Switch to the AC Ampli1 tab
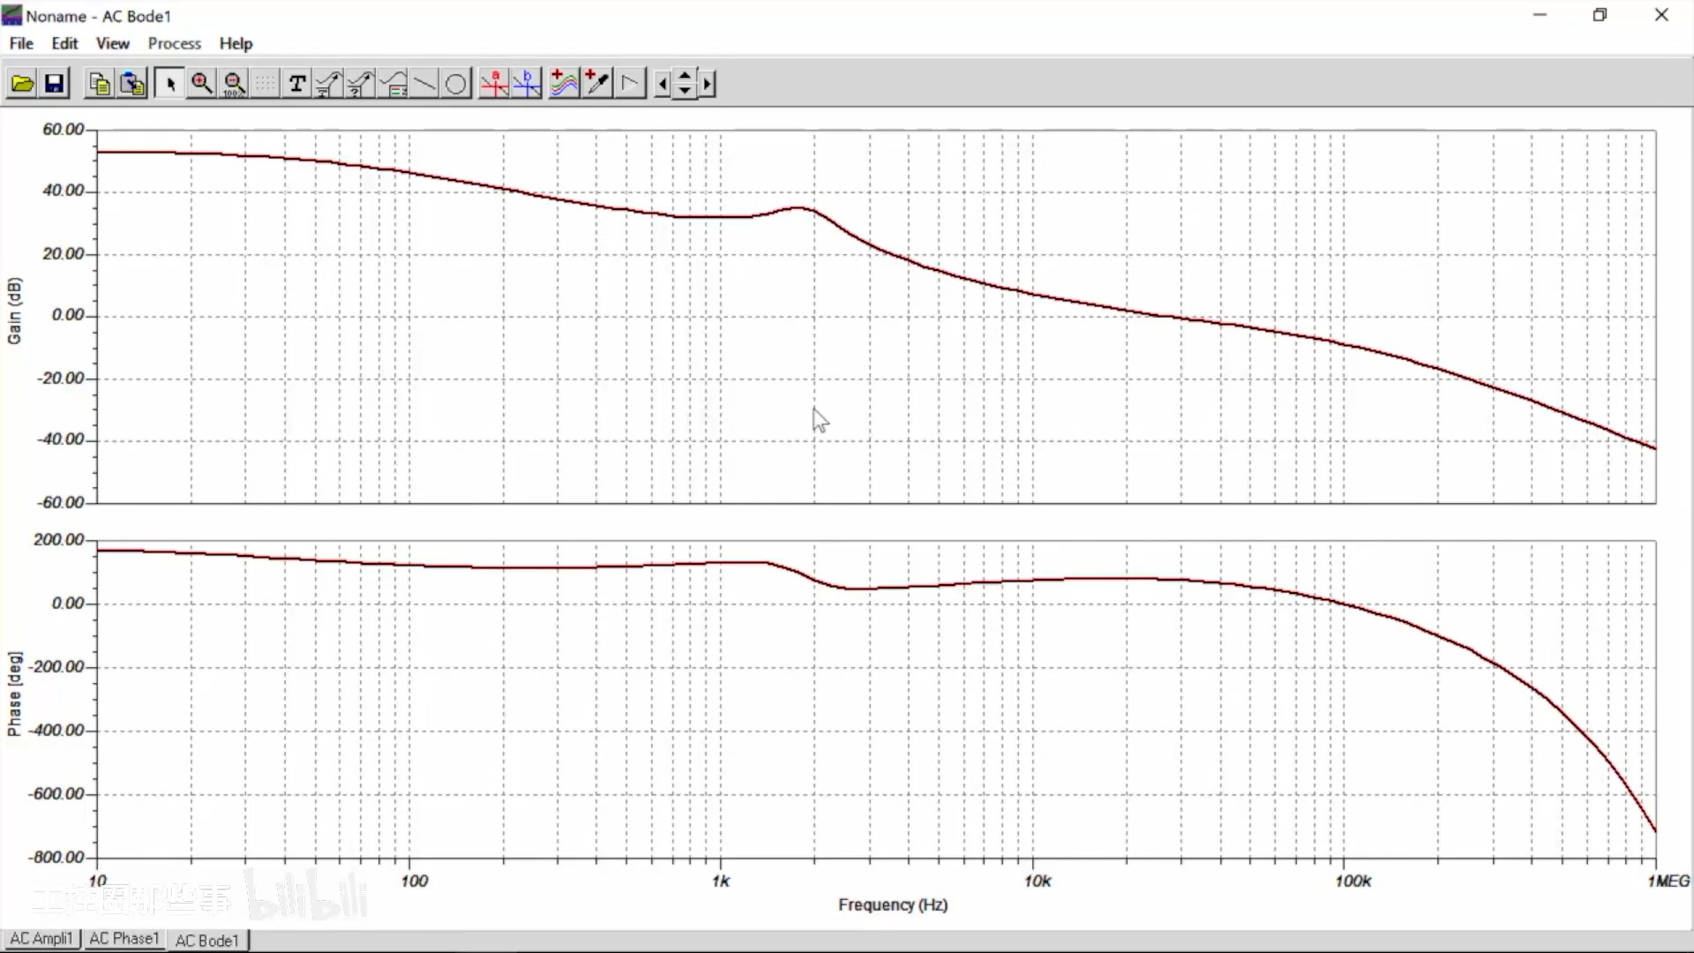Viewport: 1694px width, 953px height. point(41,939)
